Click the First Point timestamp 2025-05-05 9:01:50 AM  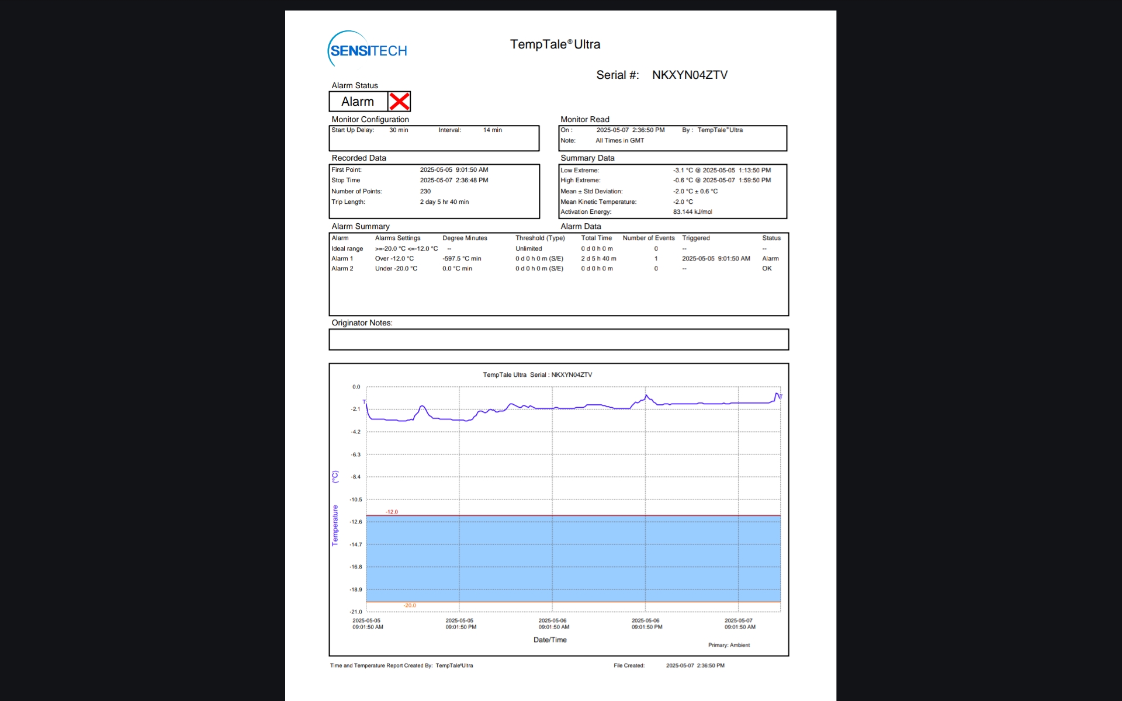click(453, 170)
